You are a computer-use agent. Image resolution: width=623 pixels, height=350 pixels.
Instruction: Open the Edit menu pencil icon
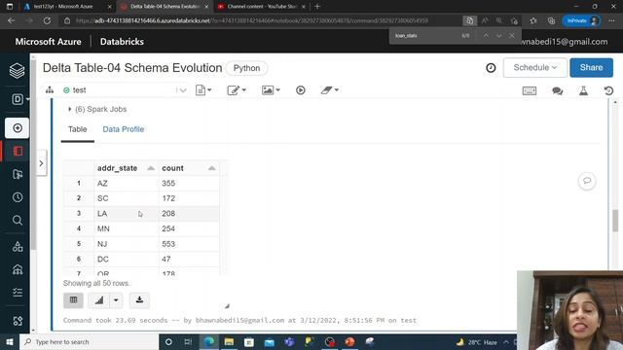pos(237,90)
